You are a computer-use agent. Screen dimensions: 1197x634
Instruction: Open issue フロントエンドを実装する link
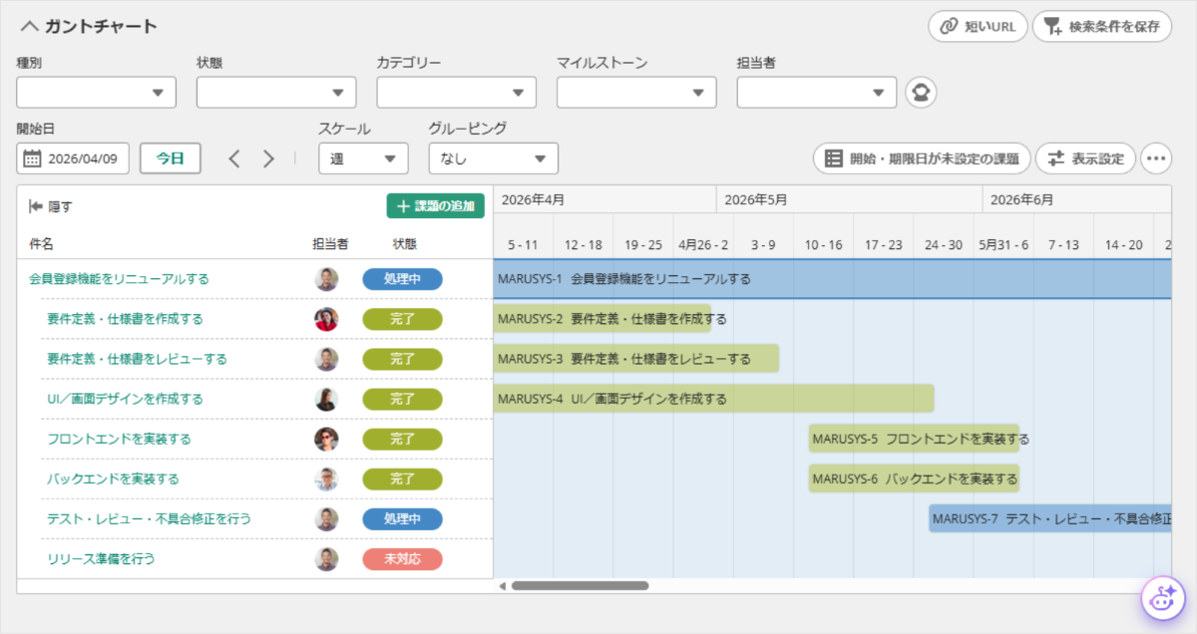pos(119,439)
